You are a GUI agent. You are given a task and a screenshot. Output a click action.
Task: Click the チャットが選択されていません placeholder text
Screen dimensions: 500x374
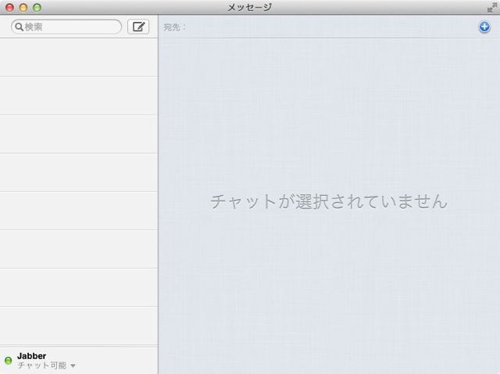329,201
